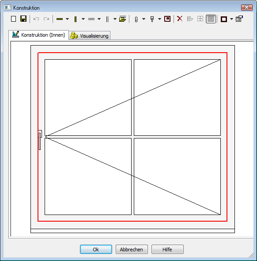Add a double vertical glazing bar
This screenshot has width=257, height=261.
tap(107, 19)
